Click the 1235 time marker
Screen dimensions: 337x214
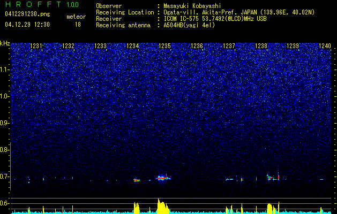(x=164, y=46)
